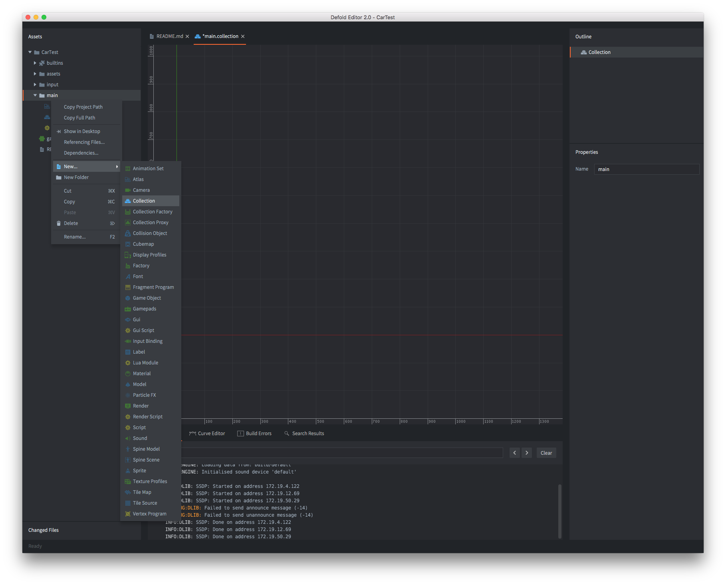Click the Vertex Program icon
This screenshot has width=726, height=585.
128,514
